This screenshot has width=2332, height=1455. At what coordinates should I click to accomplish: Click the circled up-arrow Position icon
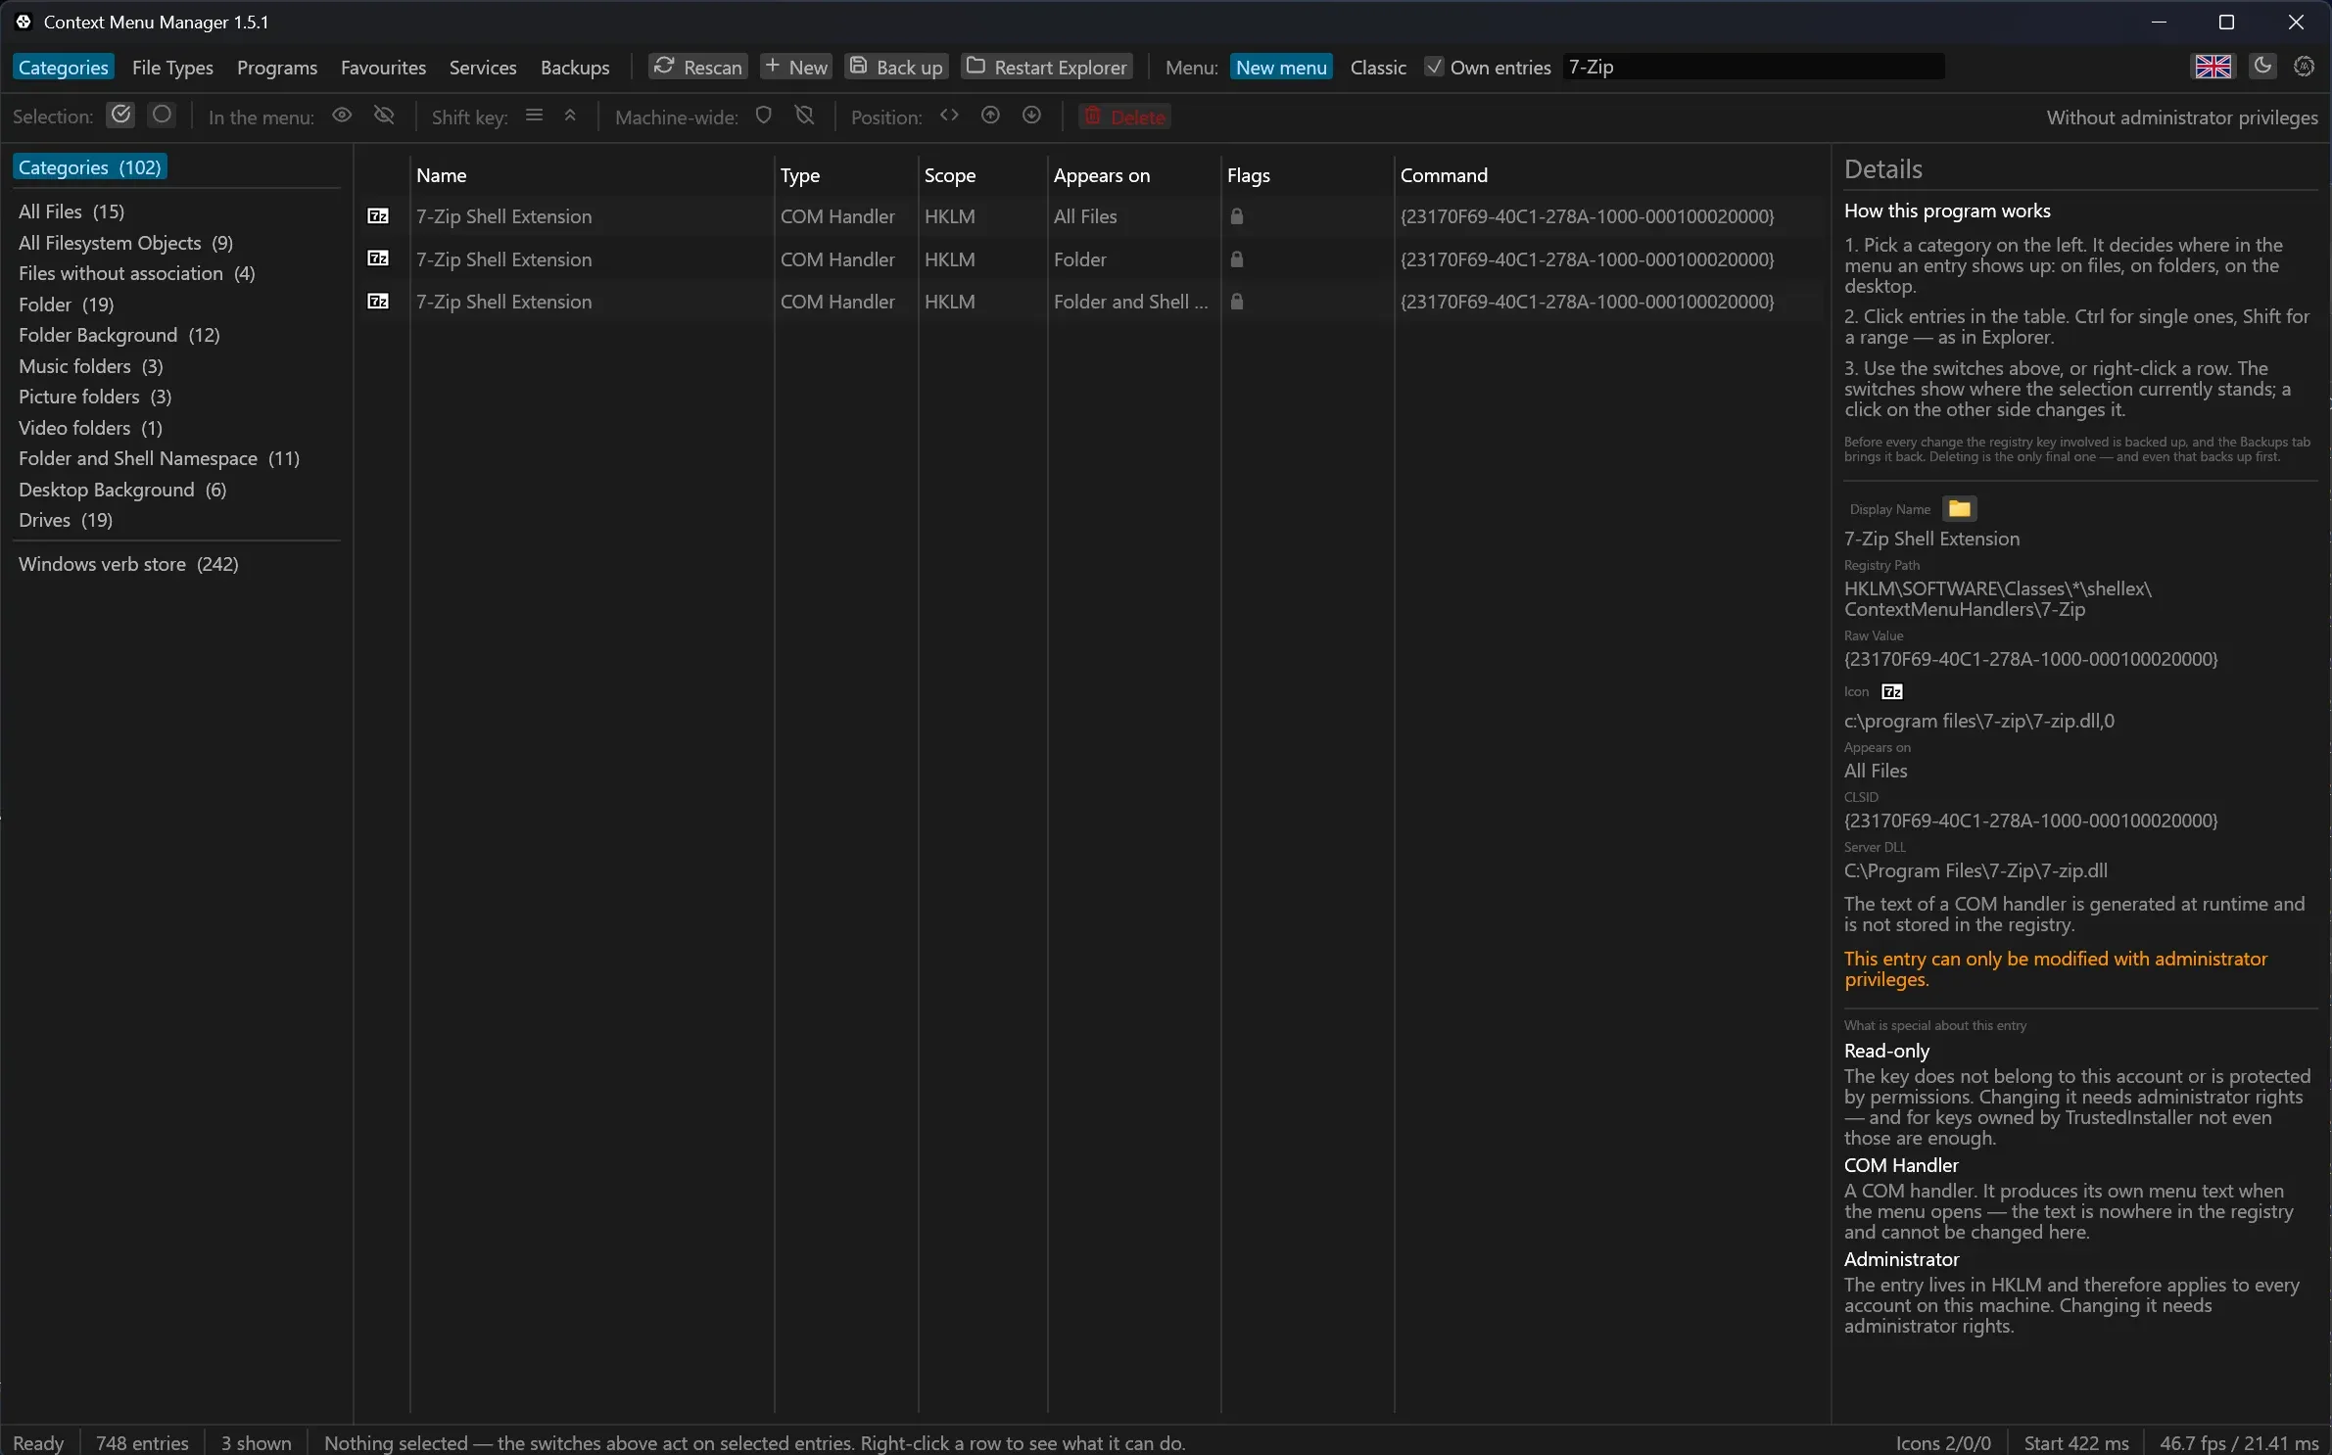990,116
